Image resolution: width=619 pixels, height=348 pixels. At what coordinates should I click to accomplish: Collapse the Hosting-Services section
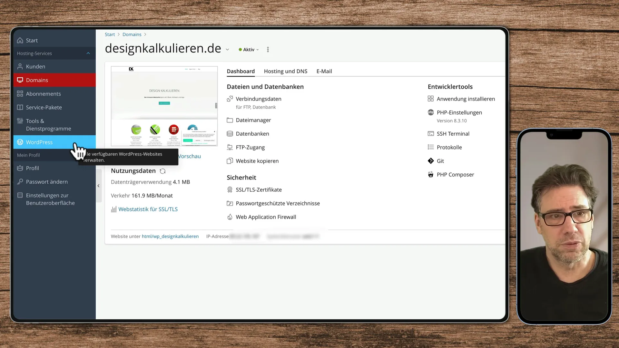pos(88,53)
